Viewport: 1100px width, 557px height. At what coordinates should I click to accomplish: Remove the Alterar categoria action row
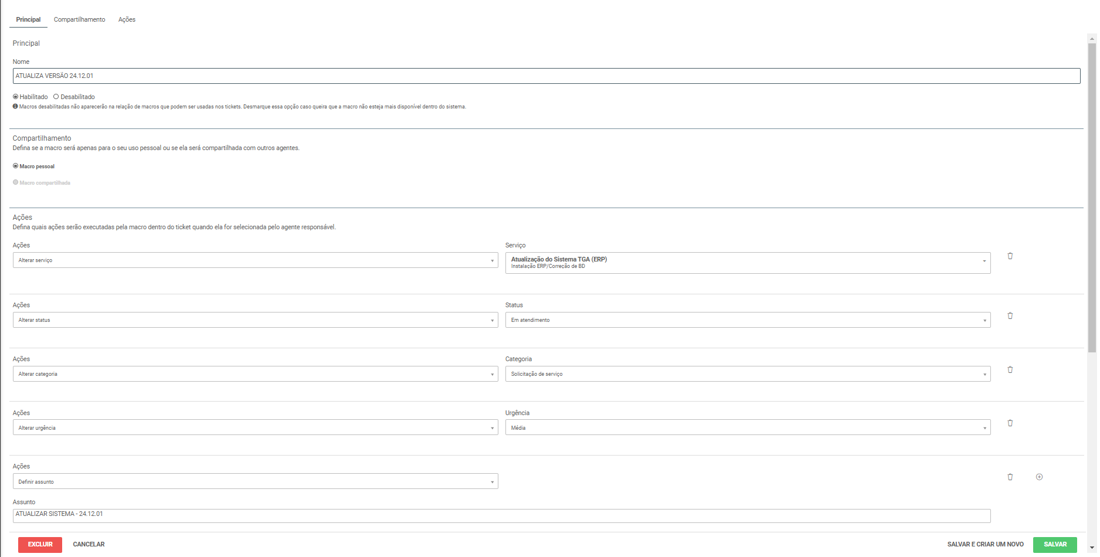1010,370
